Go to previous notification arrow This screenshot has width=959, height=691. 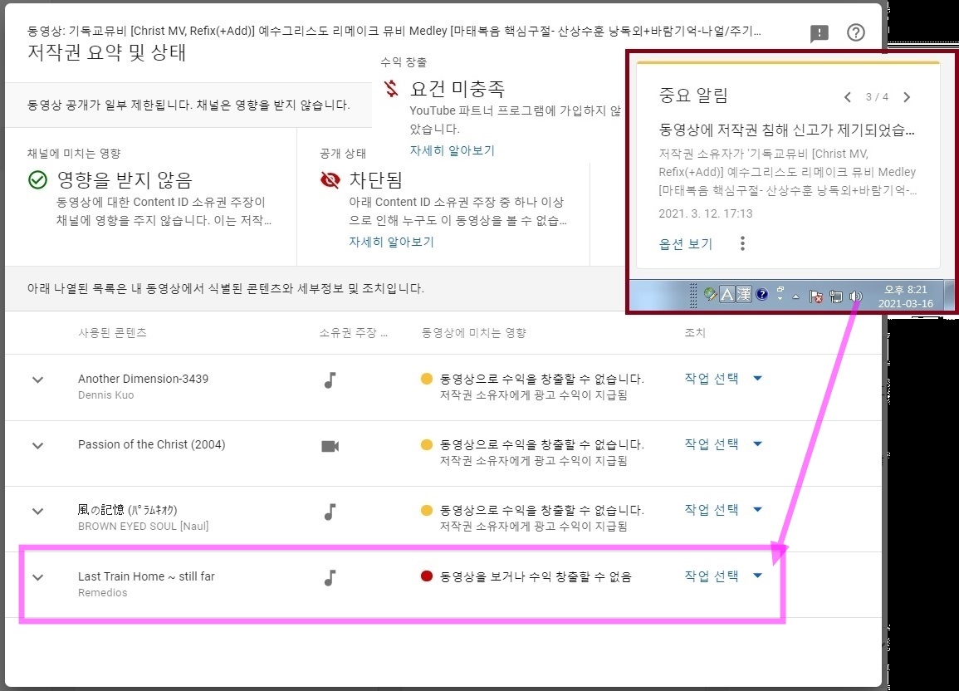click(847, 96)
